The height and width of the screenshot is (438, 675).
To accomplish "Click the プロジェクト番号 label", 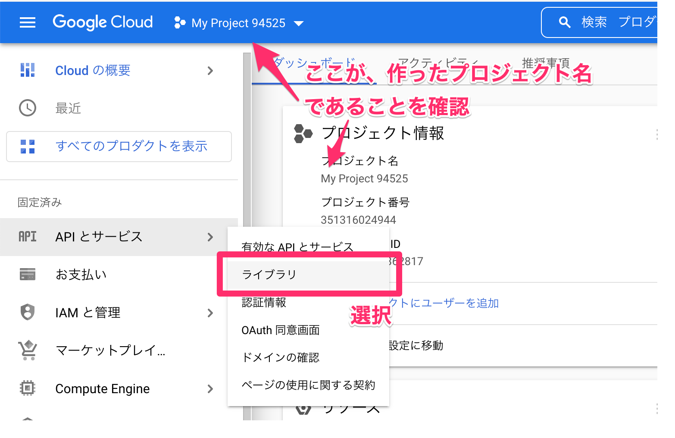I will pos(365,202).
